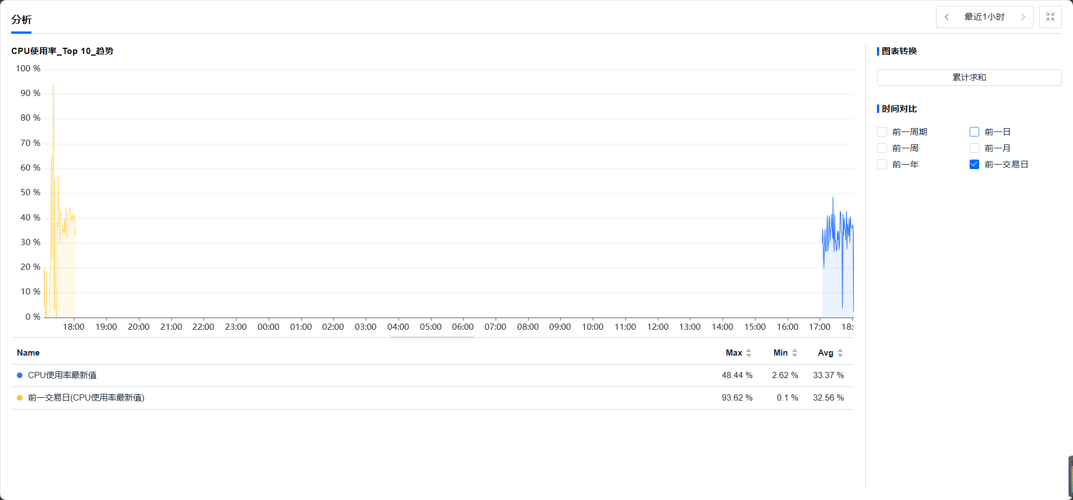Click the next time range arrow
The width and height of the screenshot is (1073, 500).
1023,17
